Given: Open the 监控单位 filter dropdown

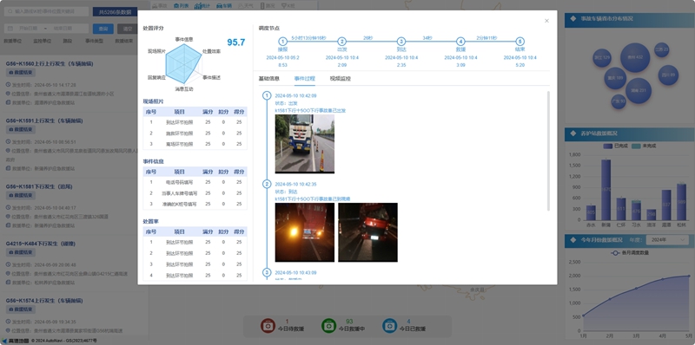Looking at the screenshot, I should tap(42, 41).
